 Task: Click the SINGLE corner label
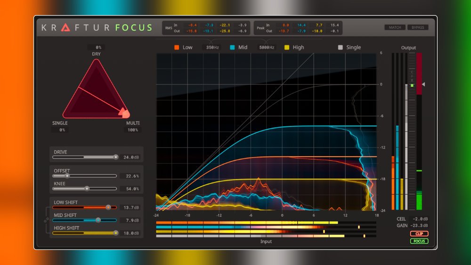[60, 123]
